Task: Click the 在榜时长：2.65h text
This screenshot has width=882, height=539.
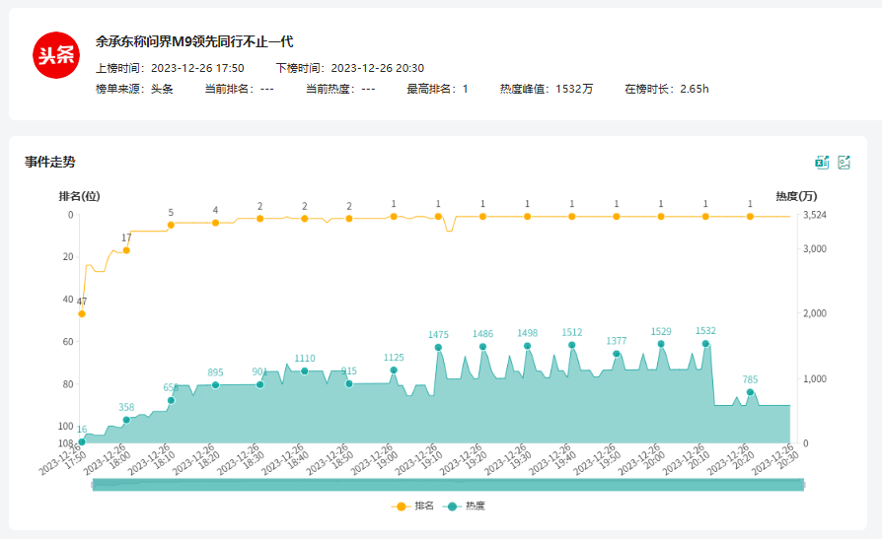Action: tap(667, 89)
